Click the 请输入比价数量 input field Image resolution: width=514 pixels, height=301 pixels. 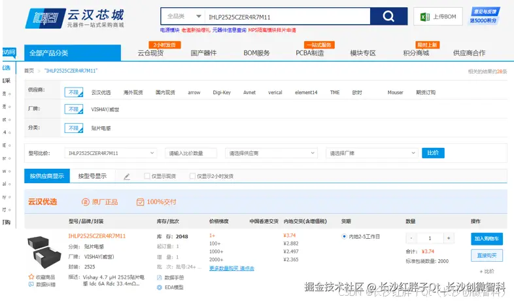coord(191,153)
